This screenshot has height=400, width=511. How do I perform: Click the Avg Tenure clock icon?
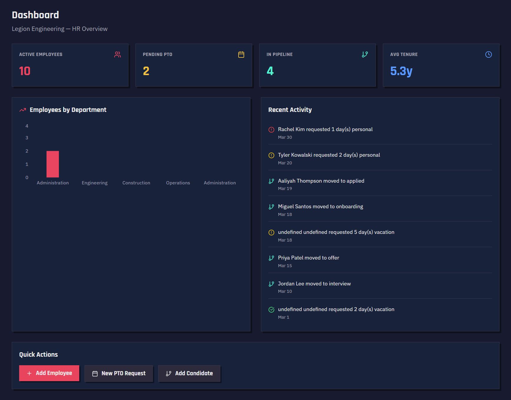[488, 54]
